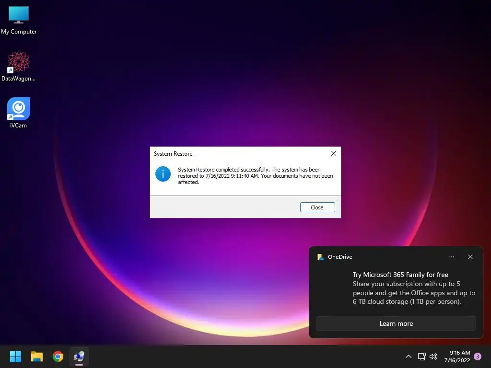Click Try Microsoft 365 Family for free
491x368 pixels.
[x=400, y=275]
